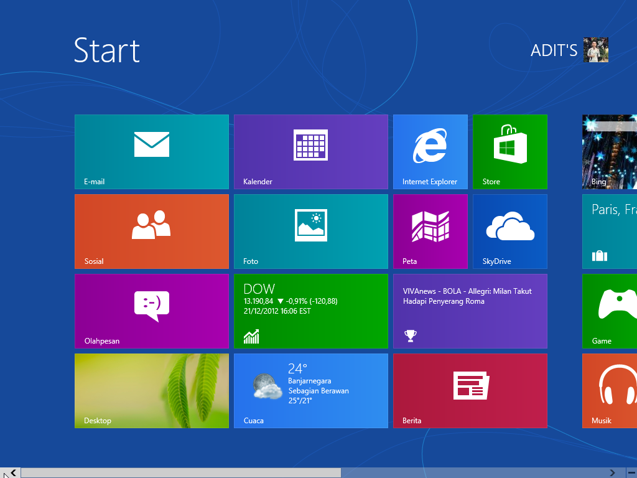
Task: Click the Start heading text
Action: tap(107, 50)
